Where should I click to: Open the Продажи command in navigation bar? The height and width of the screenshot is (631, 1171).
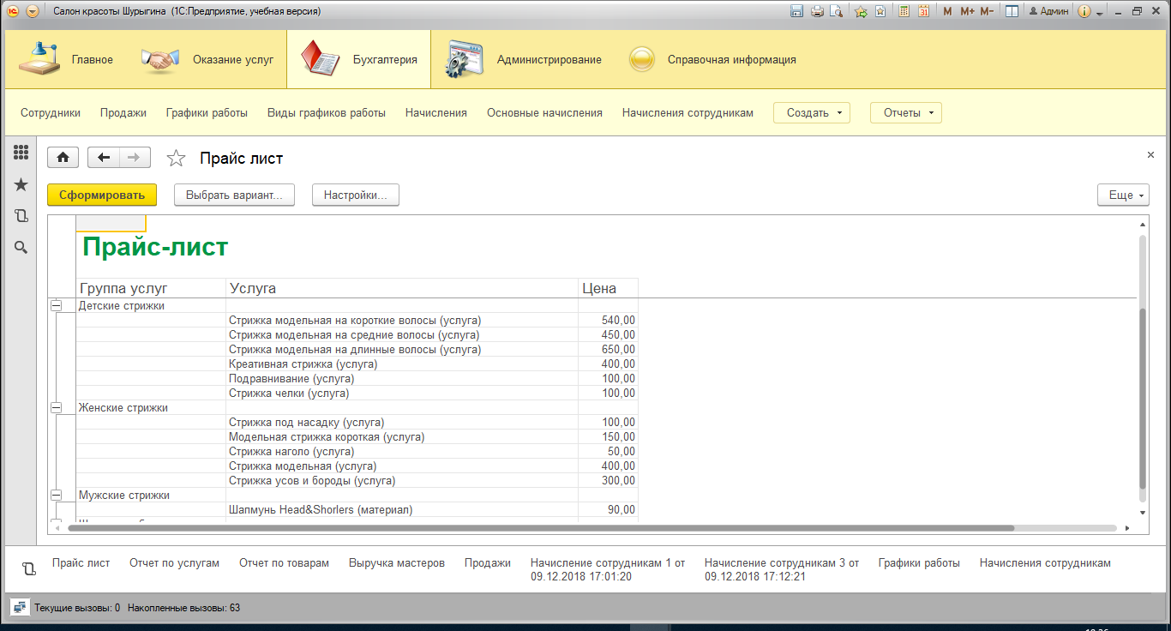pyautogui.click(x=123, y=112)
